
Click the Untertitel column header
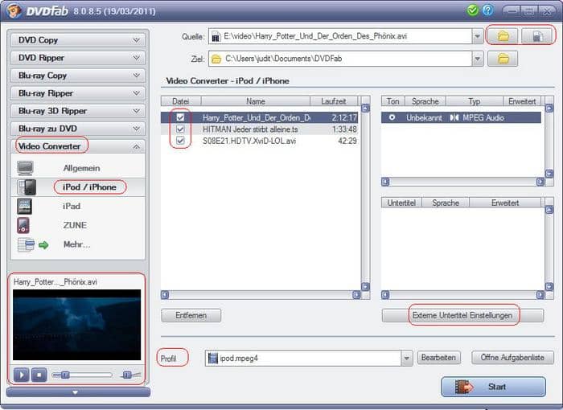point(401,203)
